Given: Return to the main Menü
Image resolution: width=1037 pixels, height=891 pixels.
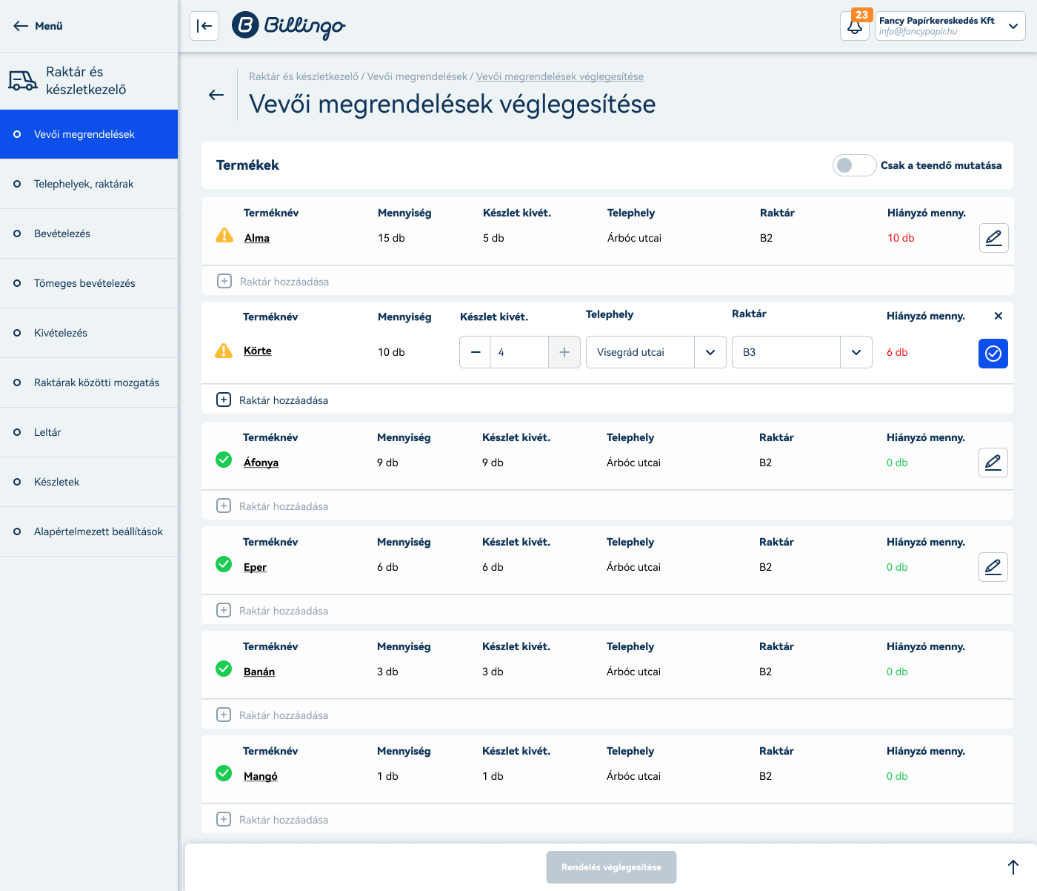Looking at the screenshot, I should [38, 26].
